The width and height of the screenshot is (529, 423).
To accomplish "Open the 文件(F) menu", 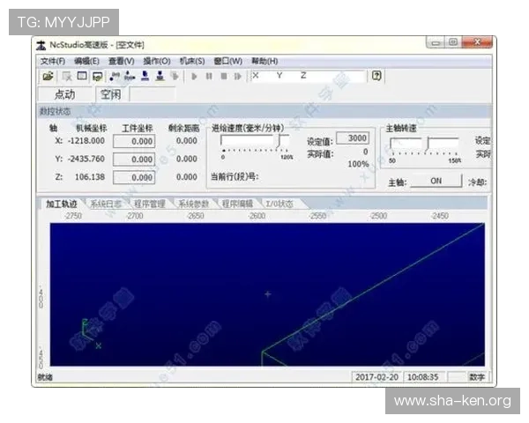I will pyautogui.click(x=53, y=61).
